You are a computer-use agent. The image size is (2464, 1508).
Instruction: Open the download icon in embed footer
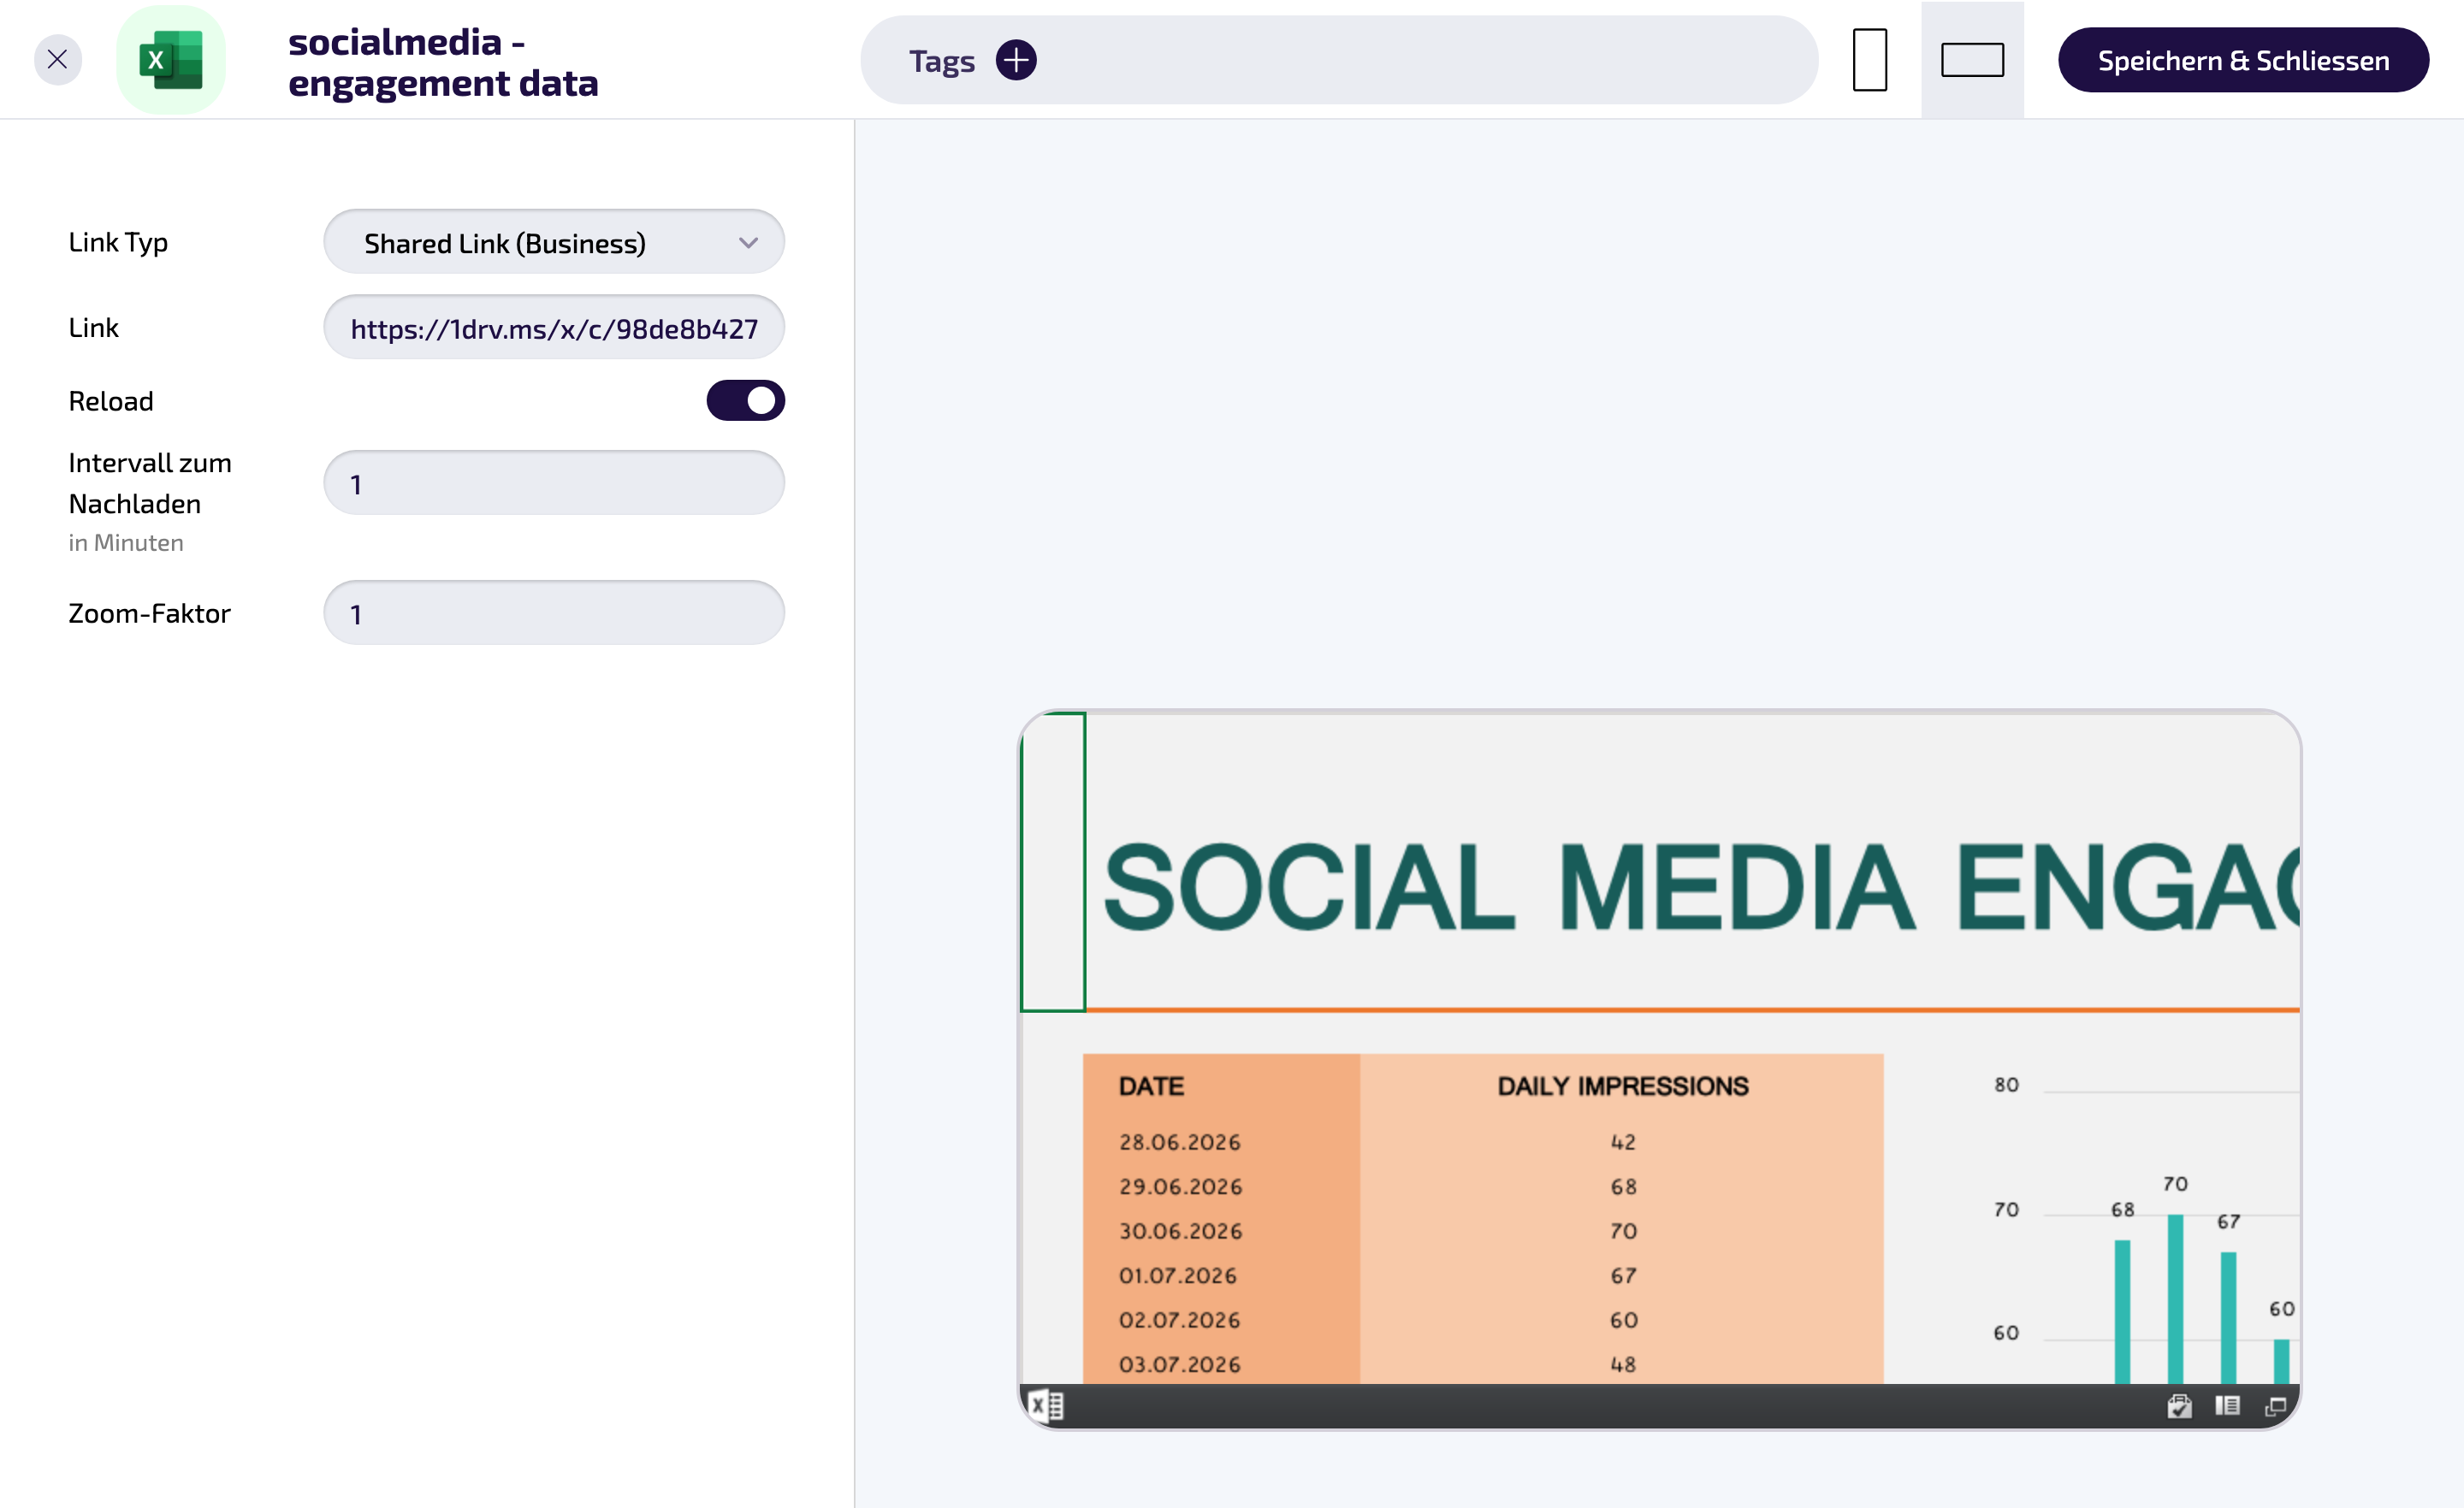pos(2179,1406)
